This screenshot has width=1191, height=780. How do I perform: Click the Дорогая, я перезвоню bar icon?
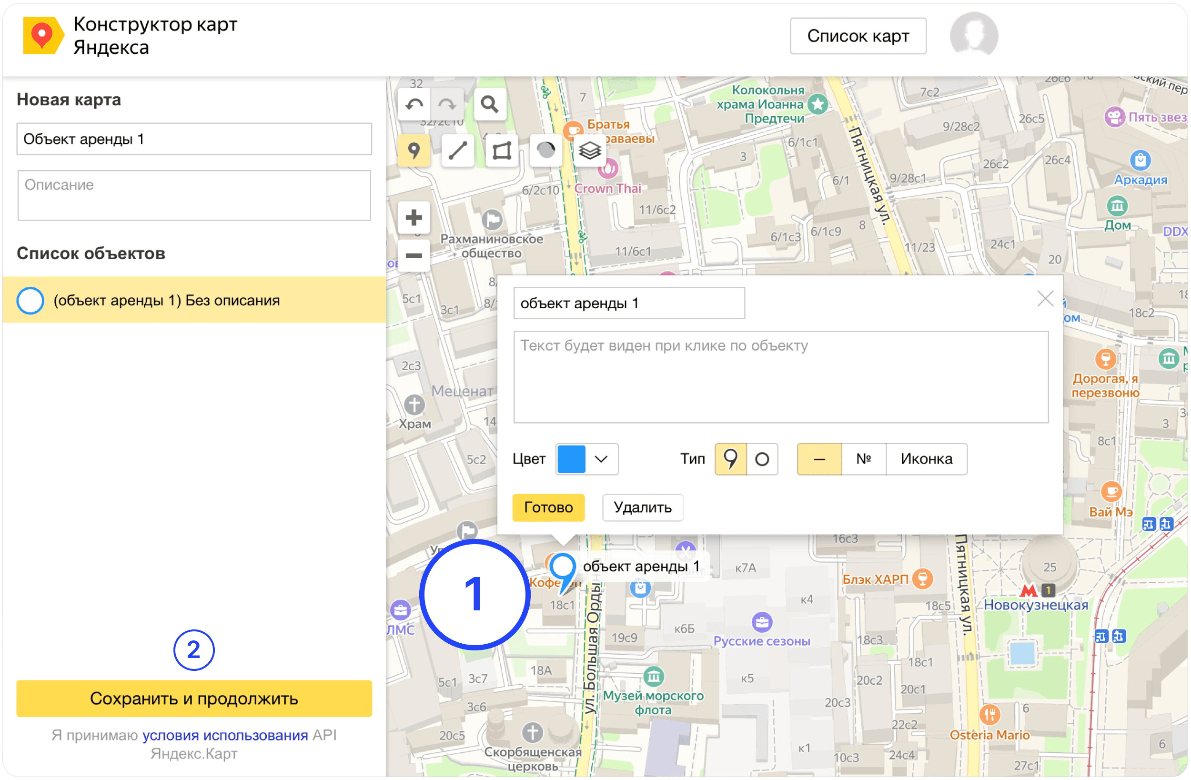coord(1105,358)
